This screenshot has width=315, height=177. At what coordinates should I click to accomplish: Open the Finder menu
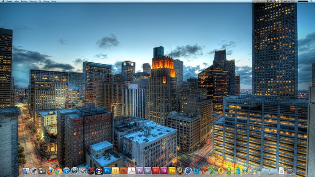point(9,1)
